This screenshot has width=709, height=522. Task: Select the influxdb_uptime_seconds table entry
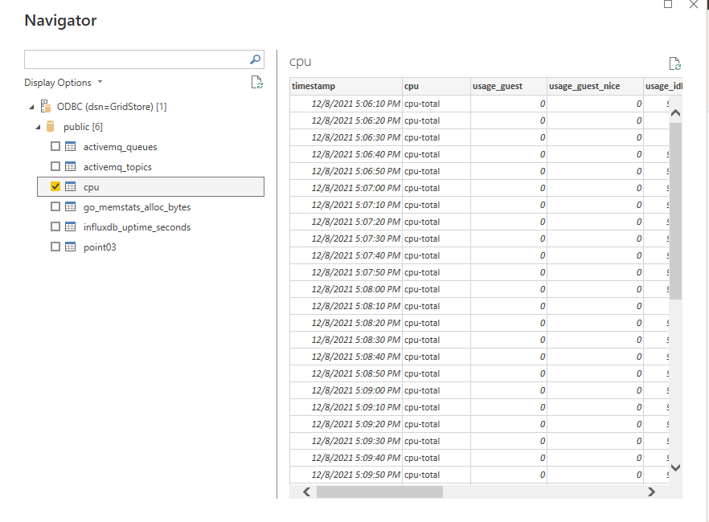pos(137,227)
